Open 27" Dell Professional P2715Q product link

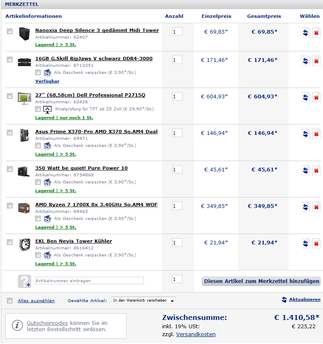tap(90, 95)
